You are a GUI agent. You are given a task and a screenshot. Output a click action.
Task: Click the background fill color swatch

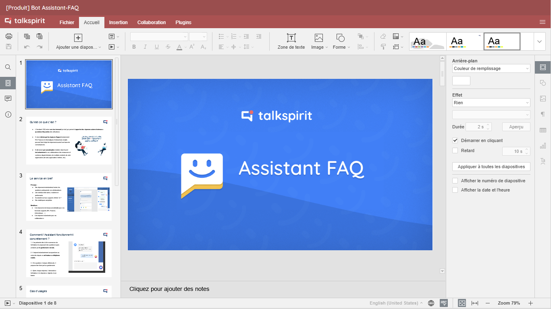pos(461,80)
